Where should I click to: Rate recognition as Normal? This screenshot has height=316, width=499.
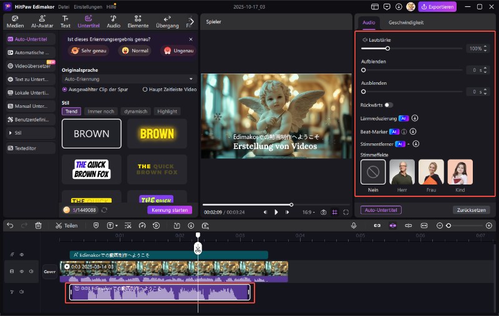pos(135,50)
